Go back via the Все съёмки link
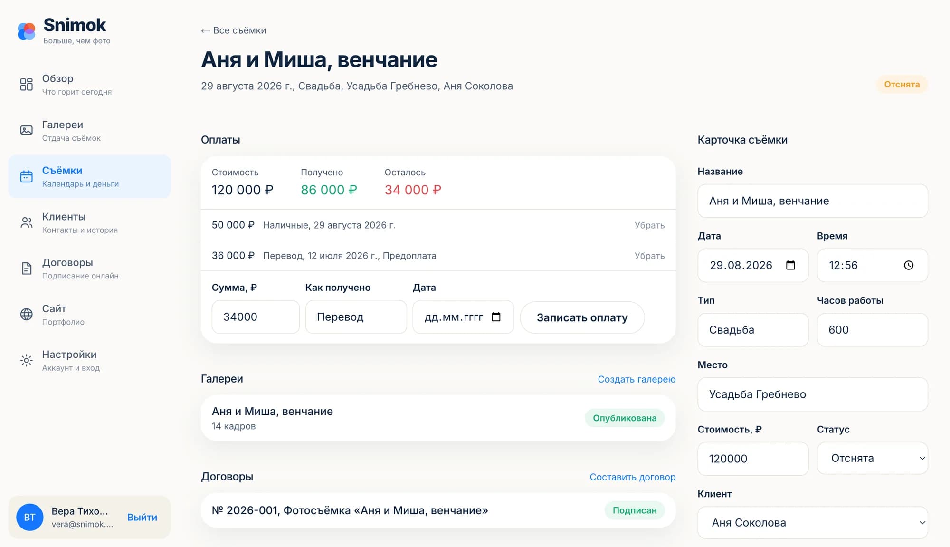 233,30
